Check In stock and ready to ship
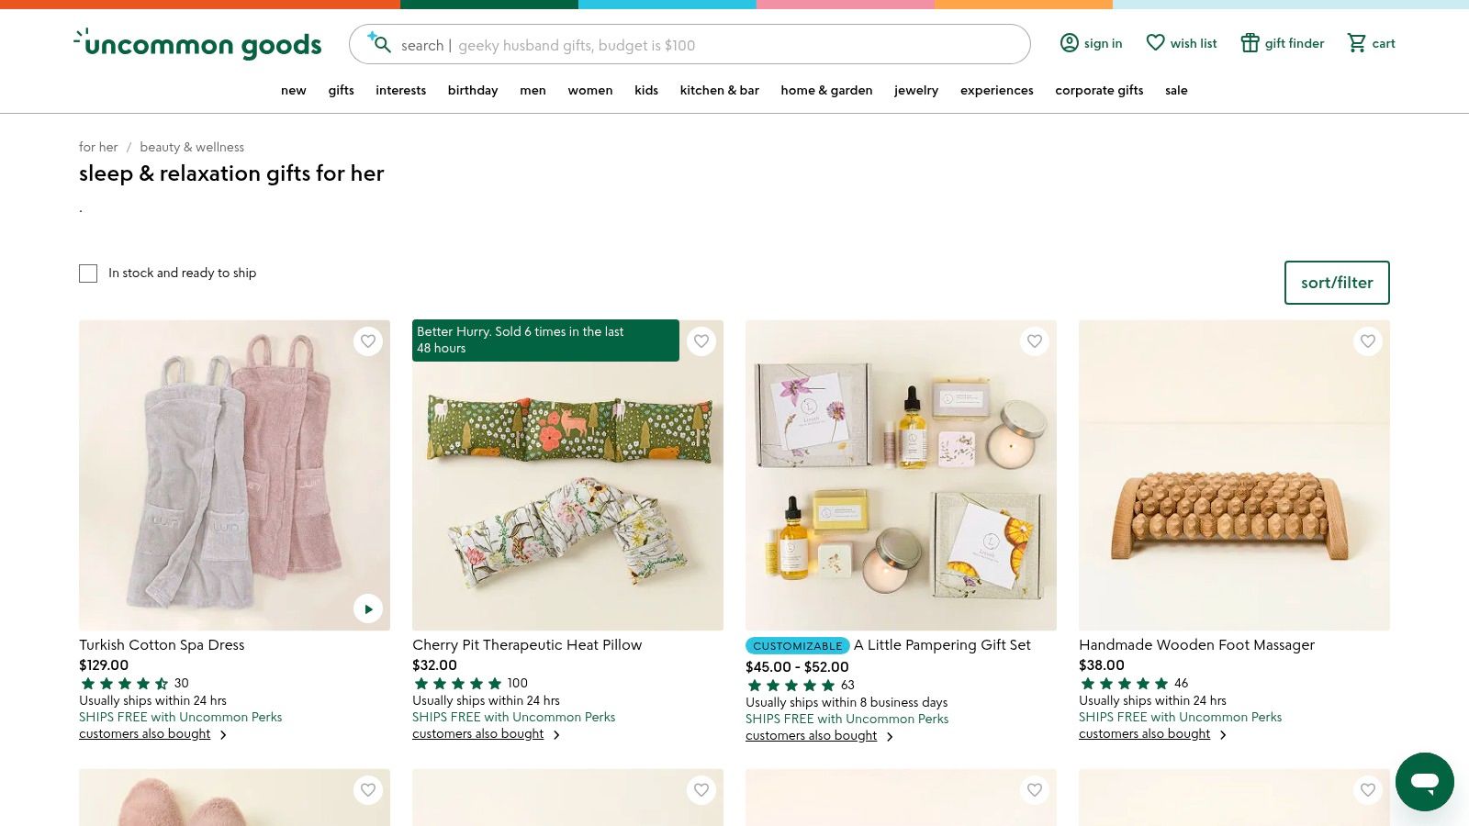The width and height of the screenshot is (1469, 826). coord(88,273)
